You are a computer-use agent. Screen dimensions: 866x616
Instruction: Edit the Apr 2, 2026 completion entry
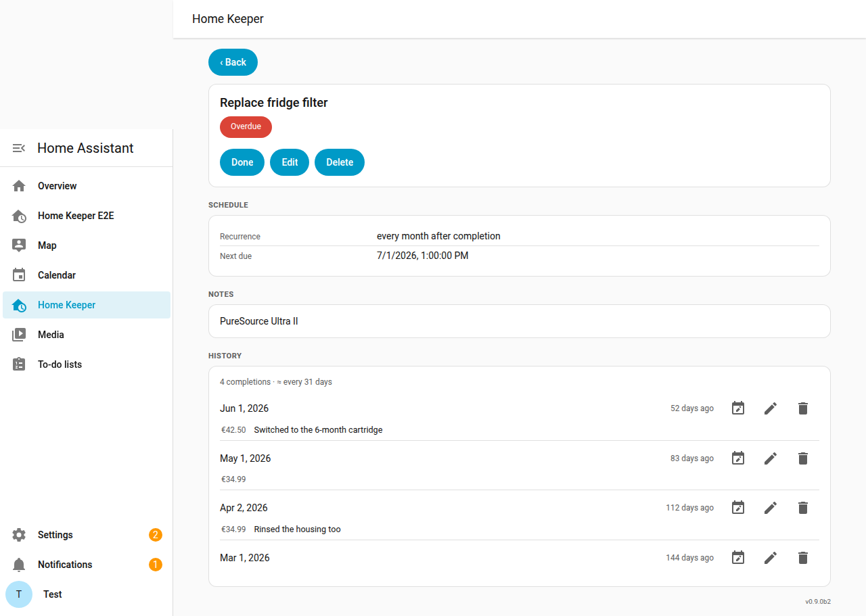(x=771, y=508)
